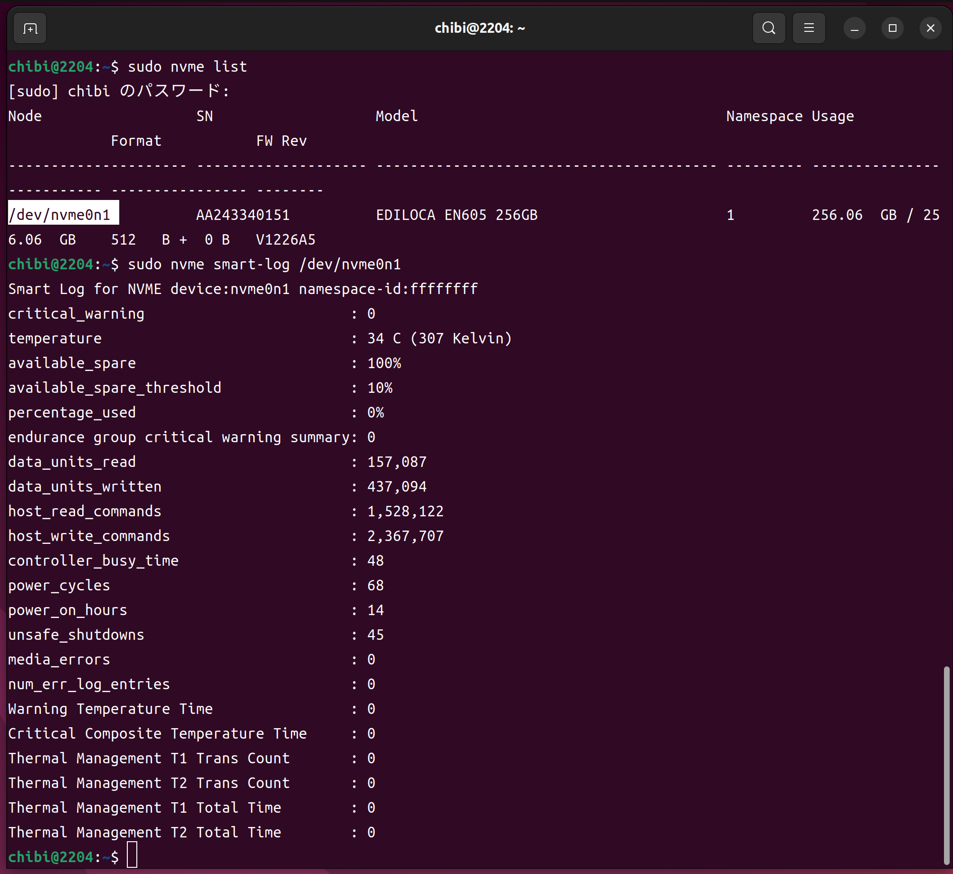The width and height of the screenshot is (953, 874).
Task: Click the data_units_written value
Action: [x=397, y=486]
